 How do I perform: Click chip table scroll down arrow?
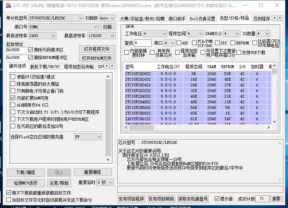[x=274, y=122]
